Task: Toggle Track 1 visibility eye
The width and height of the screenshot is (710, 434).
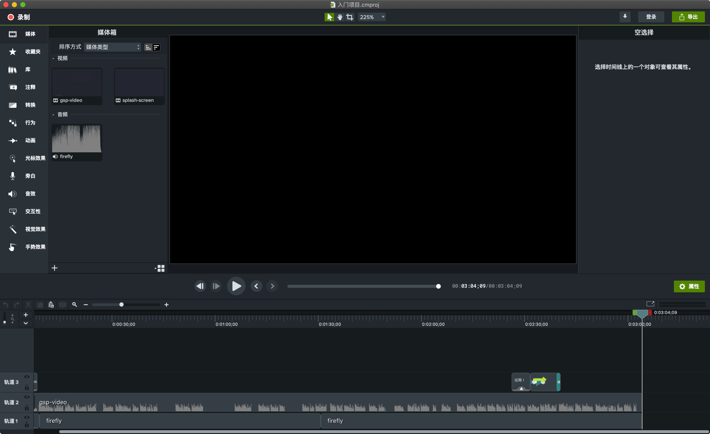Action: [27, 417]
